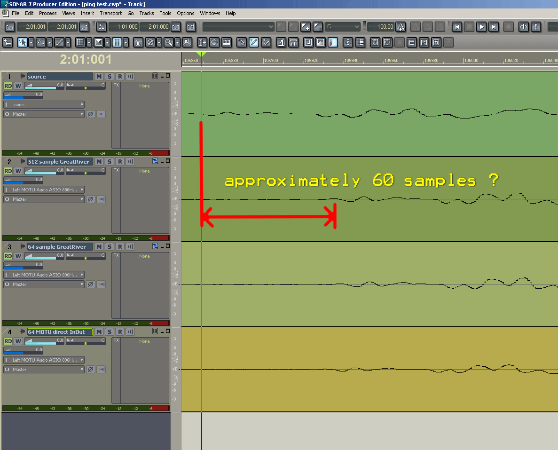
Task: Expand the snap-to-grid options arrow
Action: click(x=89, y=43)
